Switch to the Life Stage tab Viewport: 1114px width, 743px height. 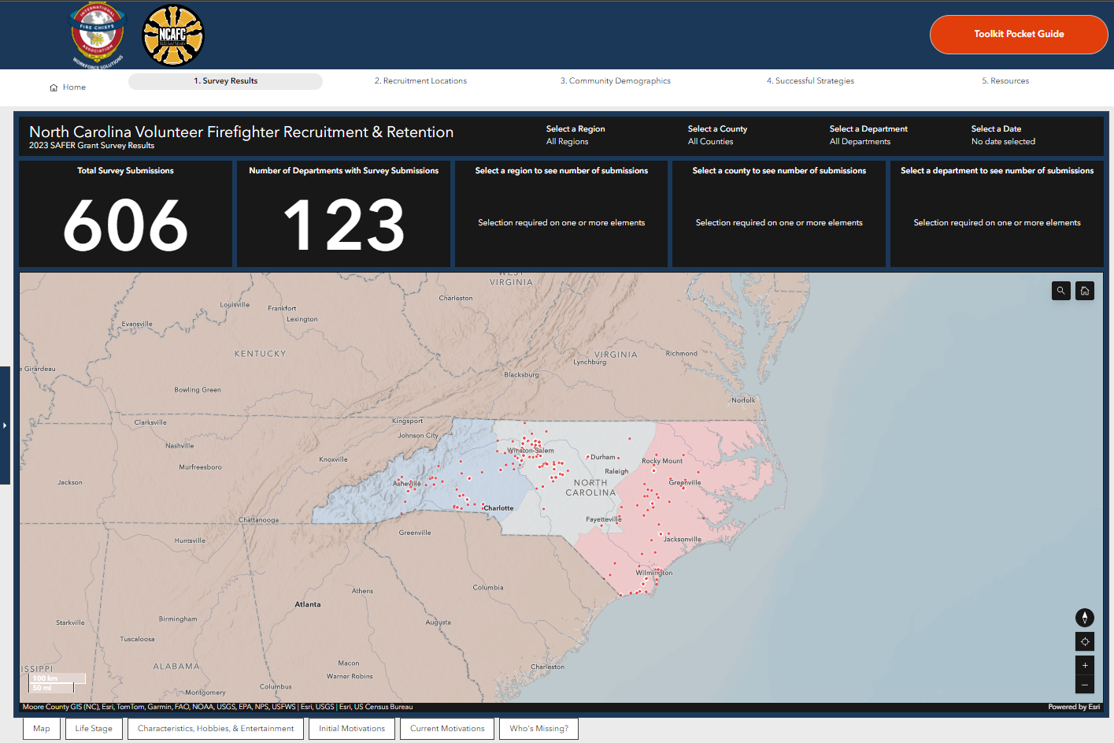pyautogui.click(x=94, y=728)
